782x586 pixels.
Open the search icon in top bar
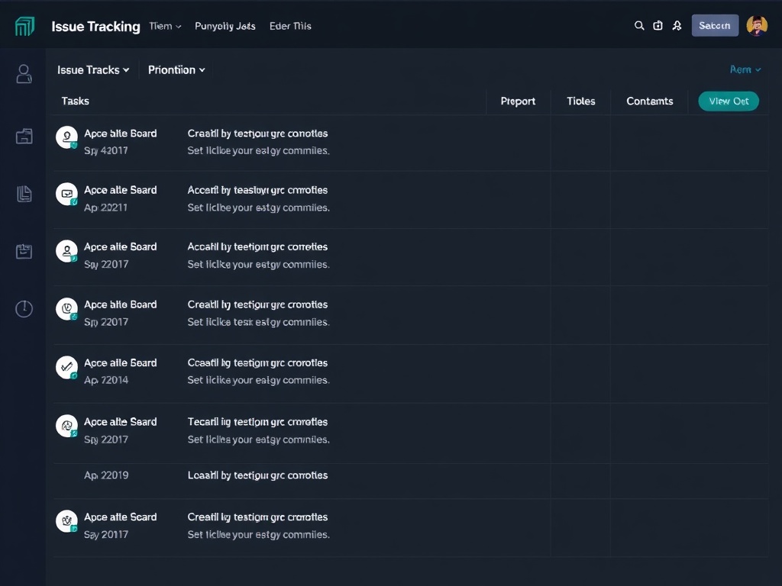639,25
